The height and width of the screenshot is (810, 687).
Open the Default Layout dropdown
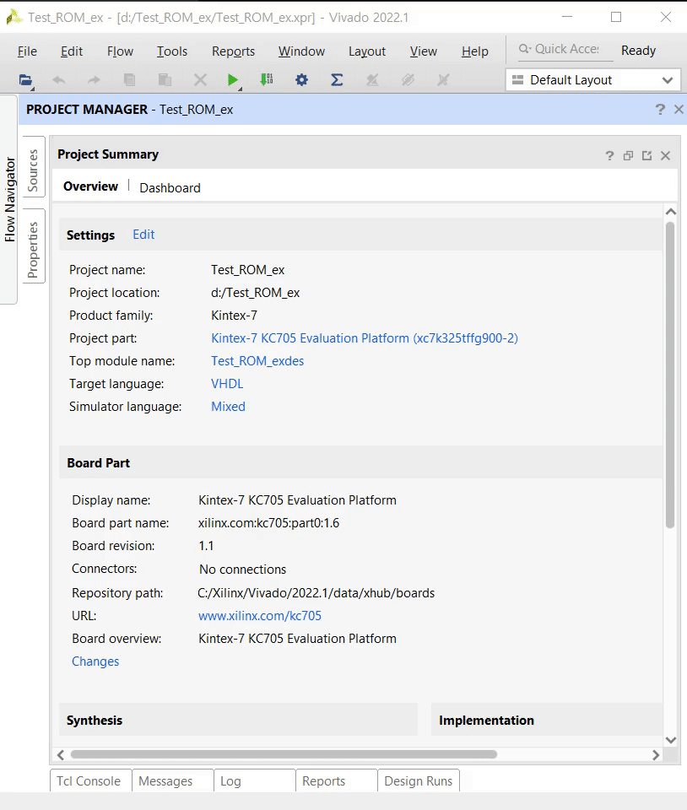tap(593, 80)
